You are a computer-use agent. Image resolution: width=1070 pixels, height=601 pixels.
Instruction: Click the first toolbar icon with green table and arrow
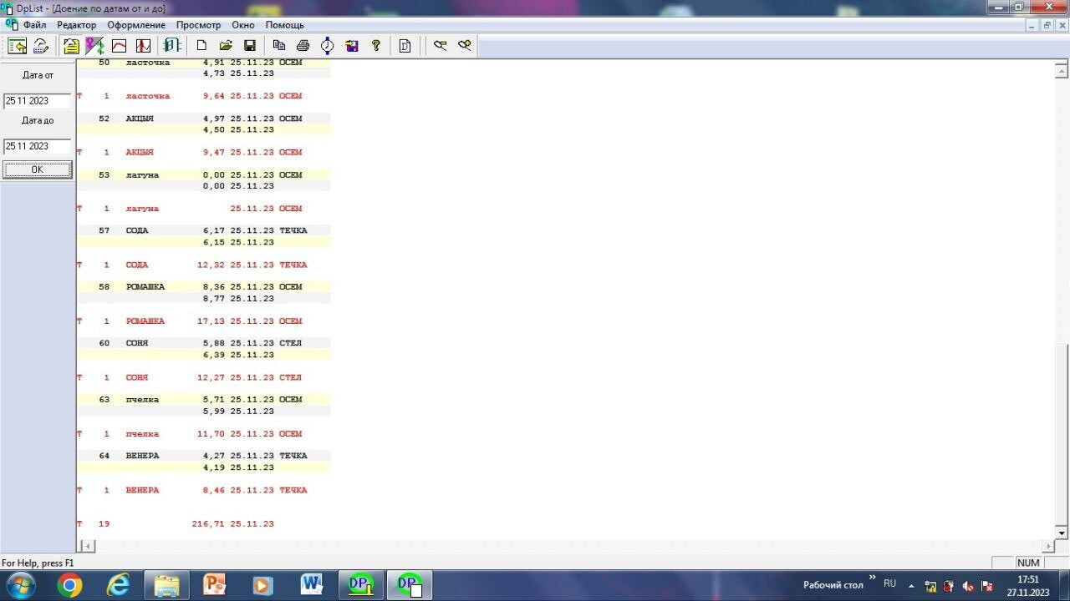tap(17, 46)
